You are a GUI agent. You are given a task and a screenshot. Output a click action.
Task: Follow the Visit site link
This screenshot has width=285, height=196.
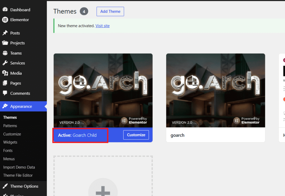pyautogui.click(x=102, y=26)
